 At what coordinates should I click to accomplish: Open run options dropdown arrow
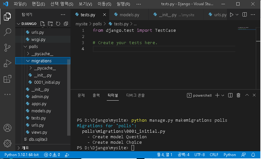[x=237, y=15]
